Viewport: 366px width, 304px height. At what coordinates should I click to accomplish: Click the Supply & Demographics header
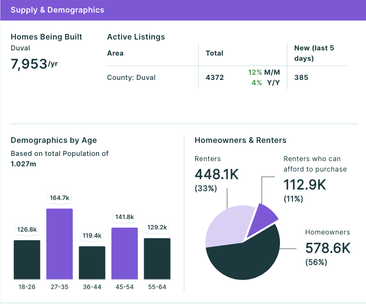point(57,10)
